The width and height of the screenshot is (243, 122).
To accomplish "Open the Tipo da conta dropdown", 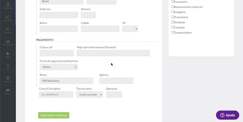I will coord(90,94).
